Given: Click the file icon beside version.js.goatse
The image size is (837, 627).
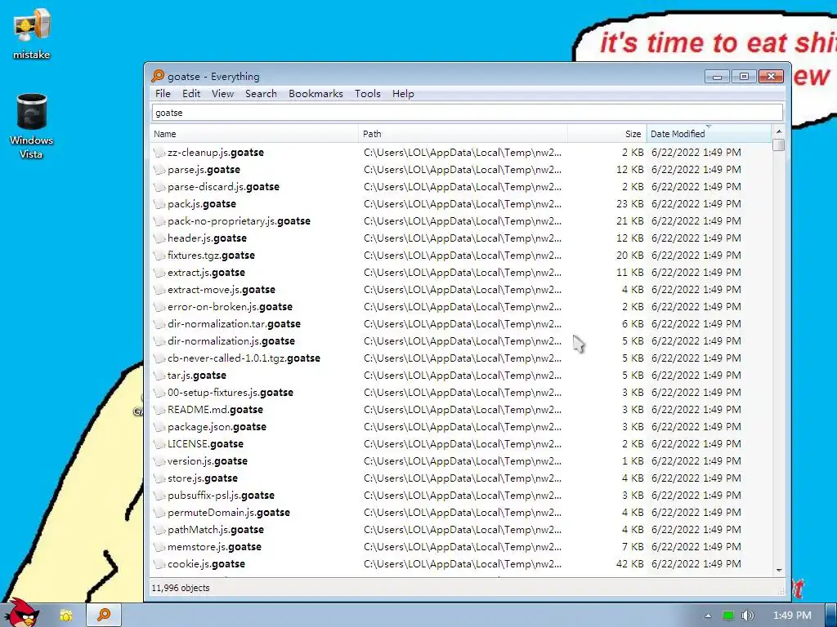Looking at the screenshot, I should click(159, 461).
